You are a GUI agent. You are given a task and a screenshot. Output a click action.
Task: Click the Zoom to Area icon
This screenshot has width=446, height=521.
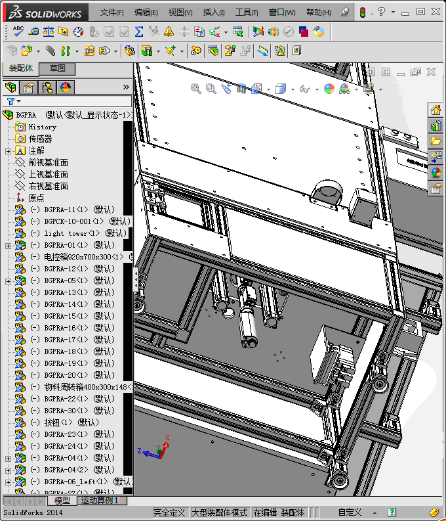pos(211,89)
